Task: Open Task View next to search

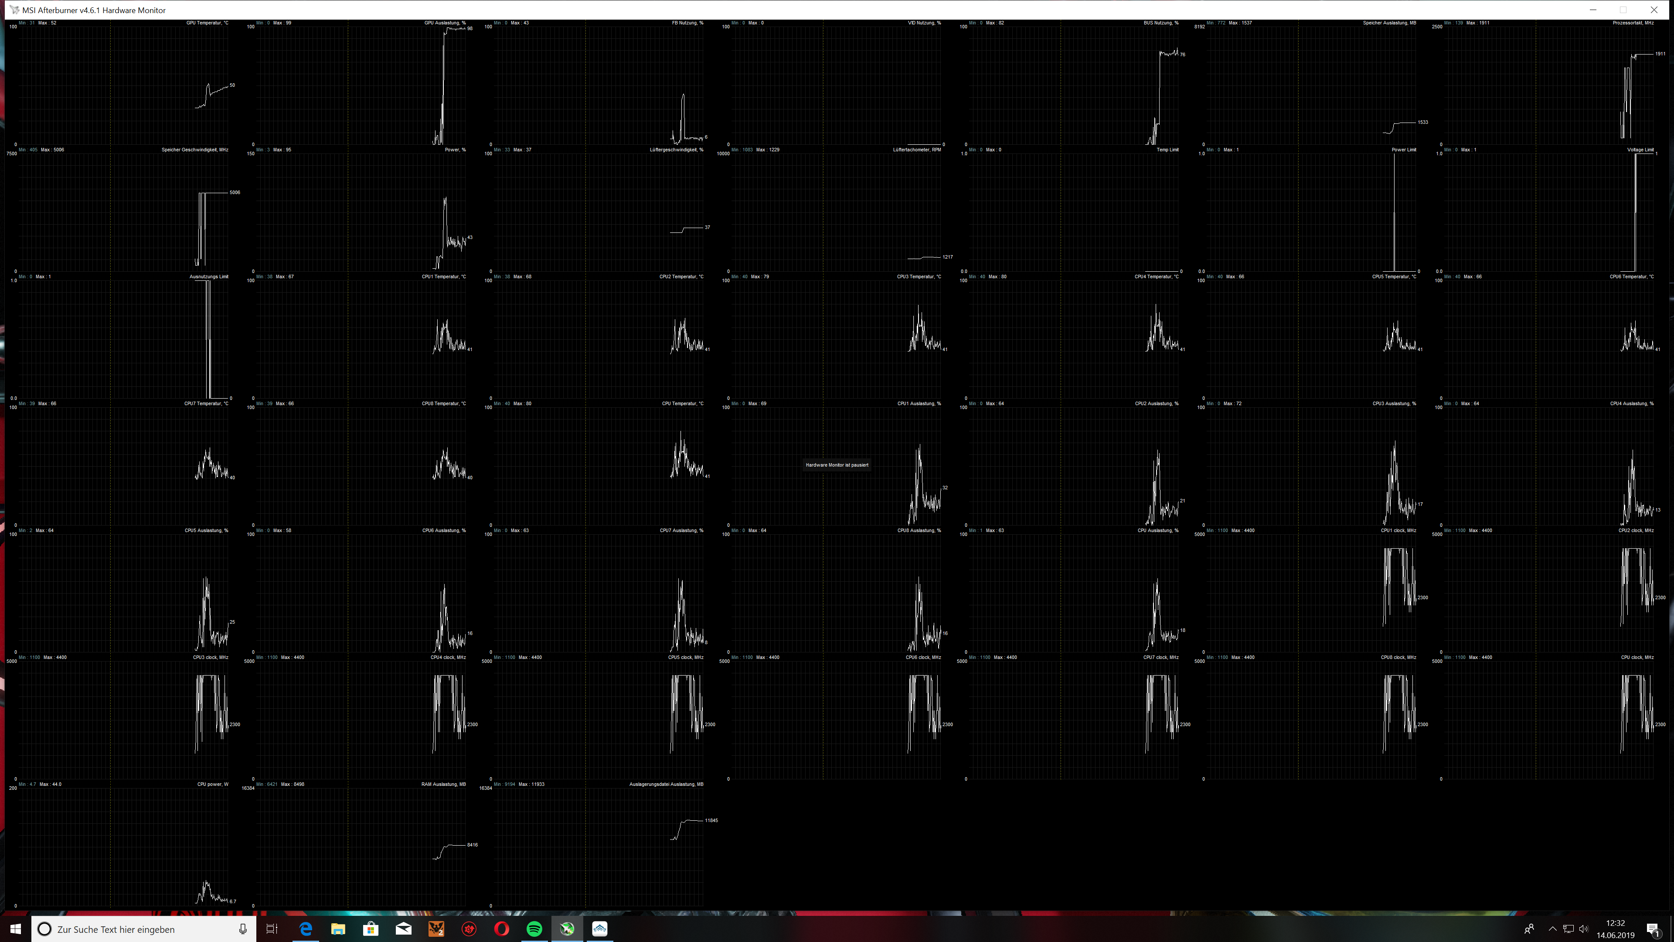Action: (272, 929)
